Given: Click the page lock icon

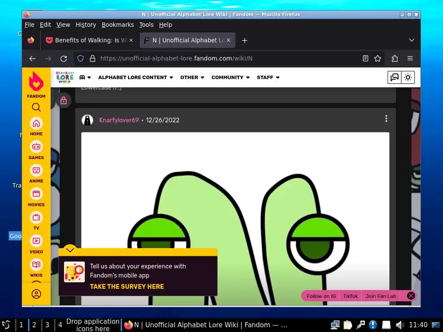Looking at the screenshot, I should pos(63,100).
